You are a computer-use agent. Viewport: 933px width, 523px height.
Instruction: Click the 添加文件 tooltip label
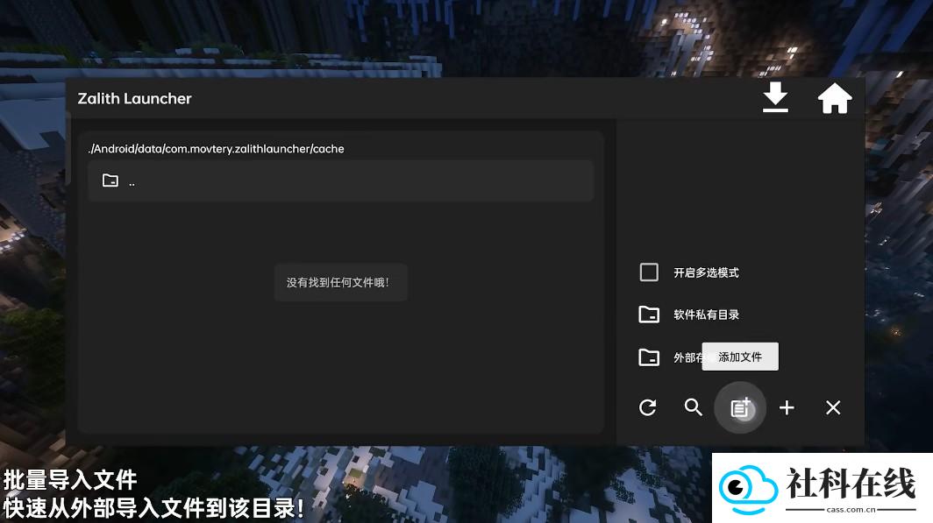point(740,357)
